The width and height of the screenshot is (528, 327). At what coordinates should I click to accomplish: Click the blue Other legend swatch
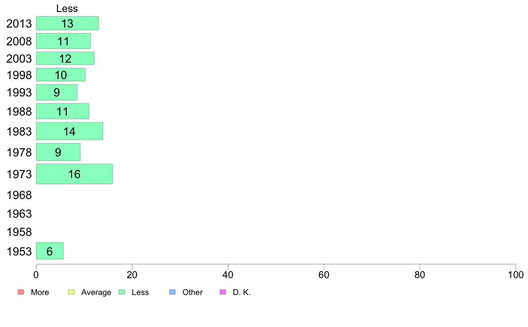tap(172, 292)
